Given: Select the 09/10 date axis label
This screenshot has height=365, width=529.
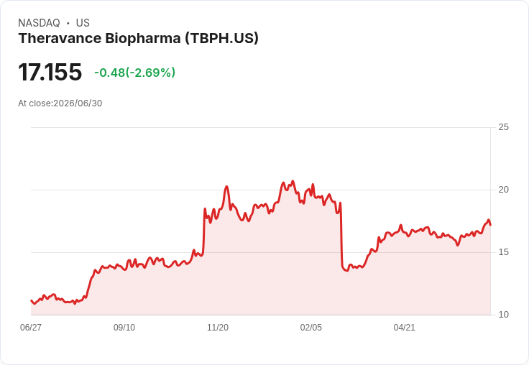Looking at the screenshot, I should point(124,327).
